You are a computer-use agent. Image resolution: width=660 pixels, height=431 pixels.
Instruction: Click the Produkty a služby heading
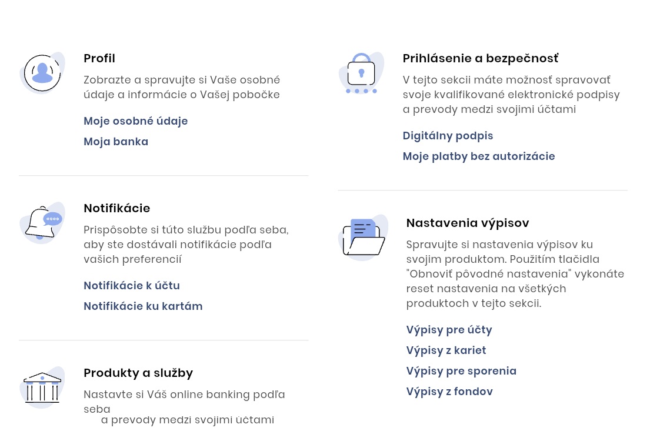pos(138,373)
